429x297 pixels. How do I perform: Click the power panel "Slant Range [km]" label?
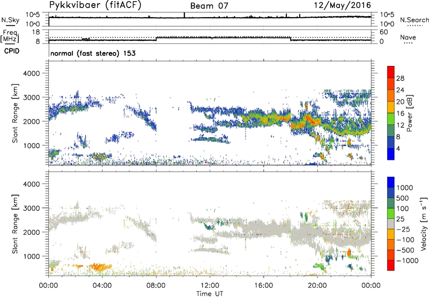pyautogui.click(x=15, y=113)
